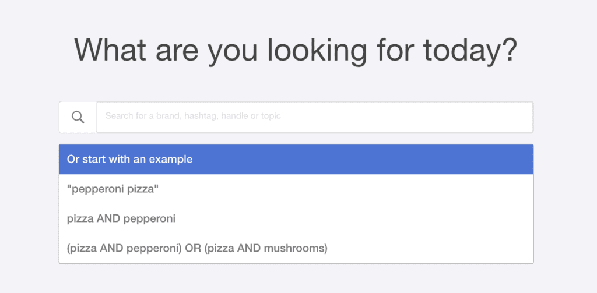Choose the last example query in the list
597x293 pixels.
(x=197, y=249)
